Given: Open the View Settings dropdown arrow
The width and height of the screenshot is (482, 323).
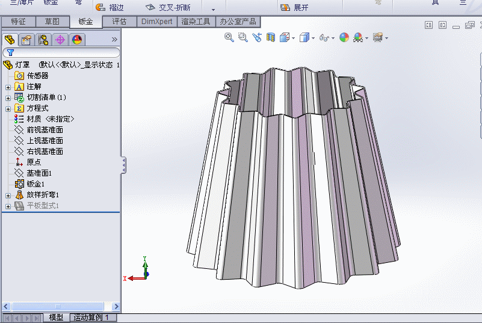Looking at the screenshot, I should click(x=387, y=38).
